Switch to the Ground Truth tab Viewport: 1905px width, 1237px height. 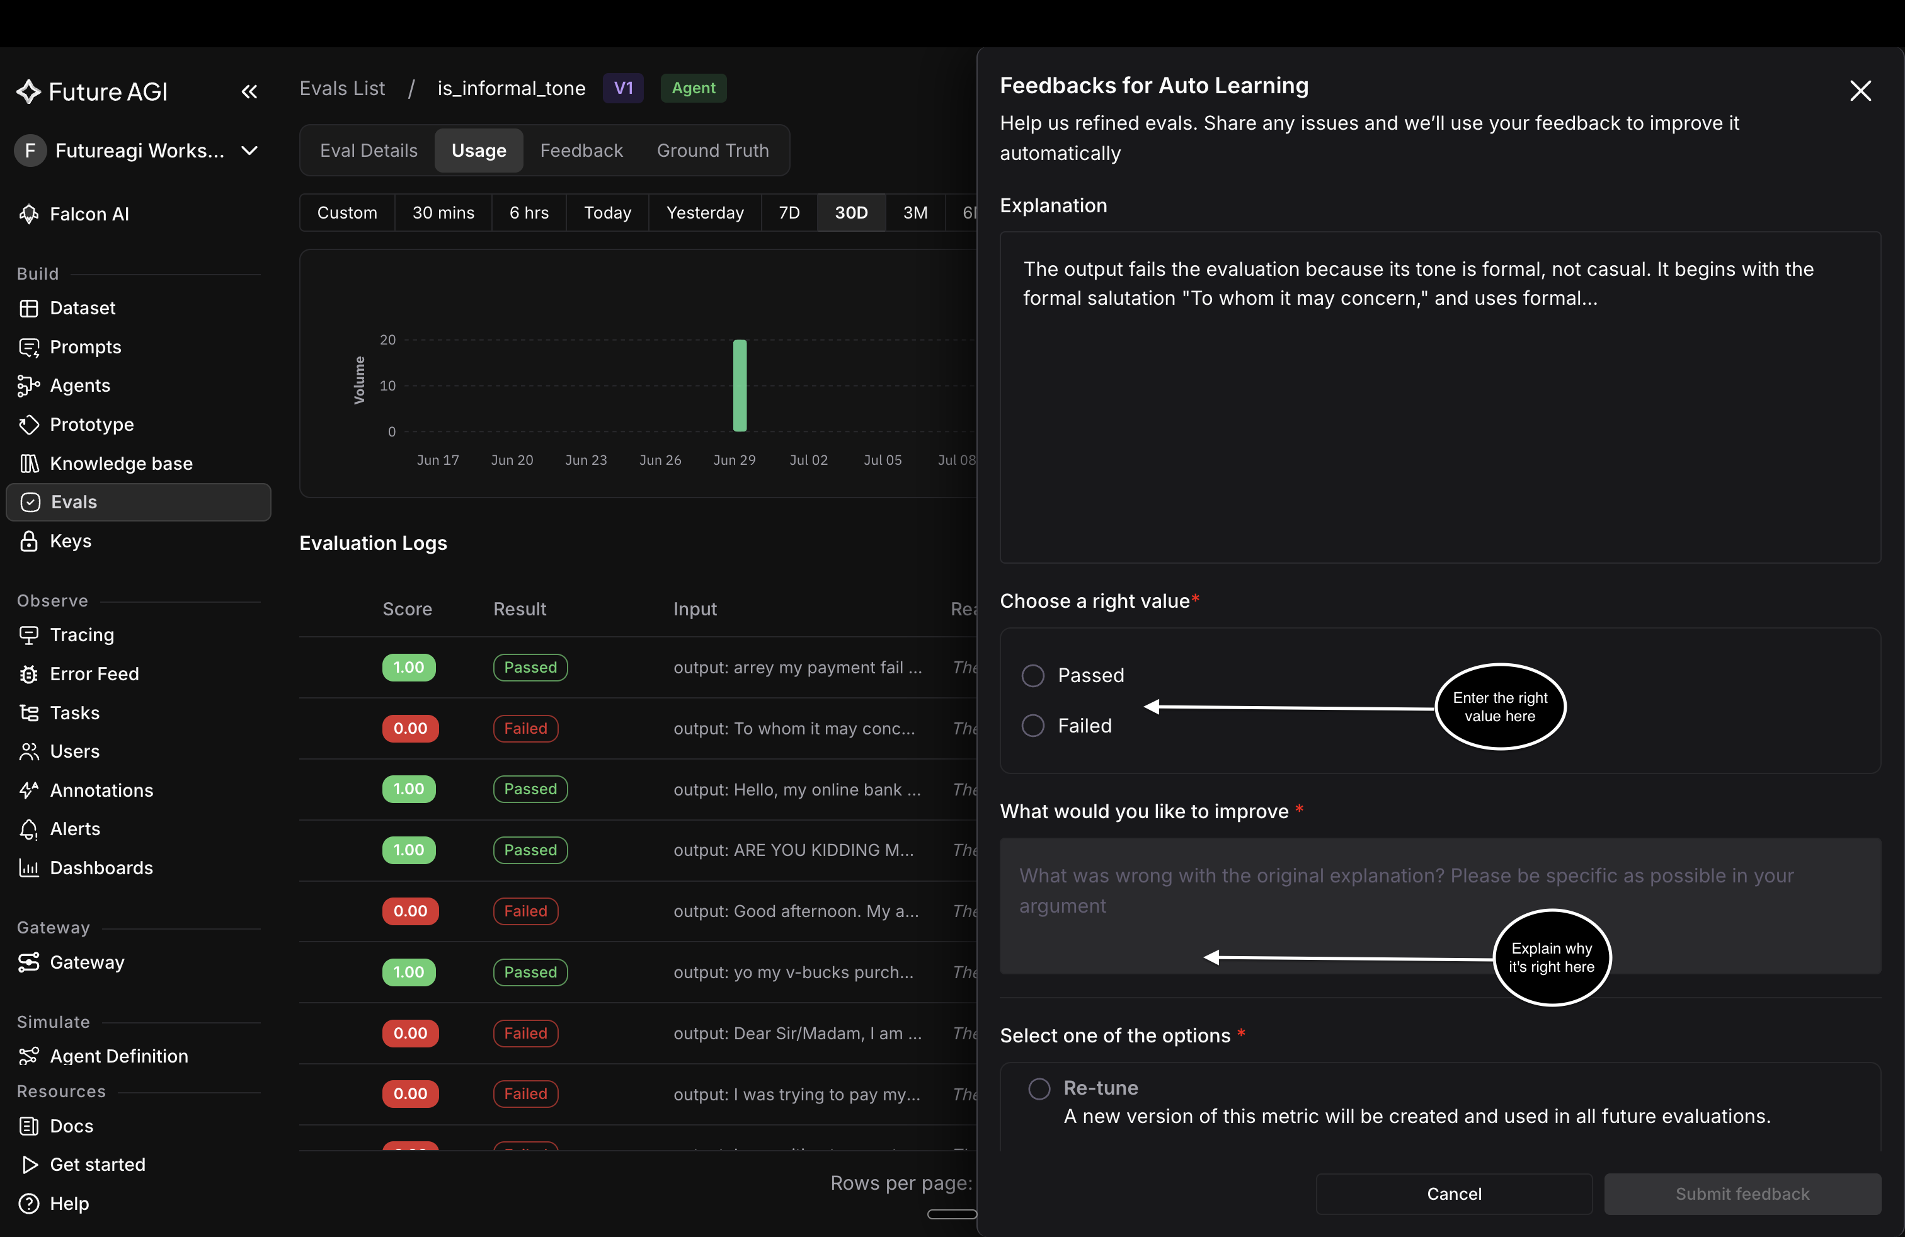click(713, 151)
